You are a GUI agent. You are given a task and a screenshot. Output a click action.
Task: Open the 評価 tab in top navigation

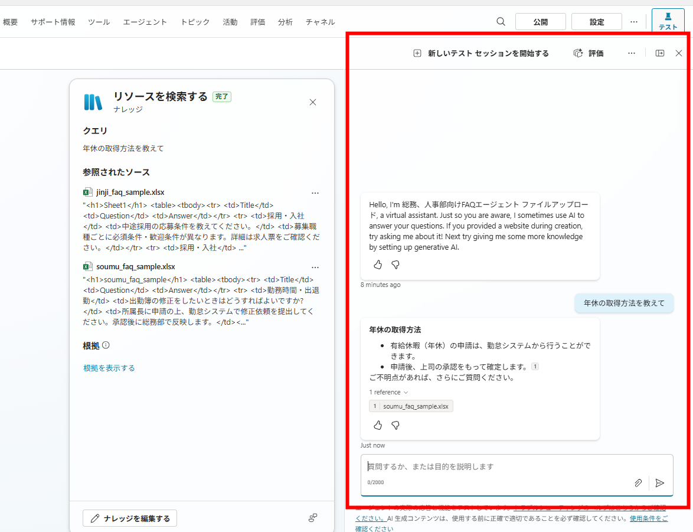pos(258,22)
